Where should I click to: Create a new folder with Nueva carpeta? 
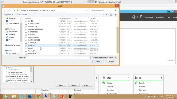pyautogui.click(x=22, y=15)
